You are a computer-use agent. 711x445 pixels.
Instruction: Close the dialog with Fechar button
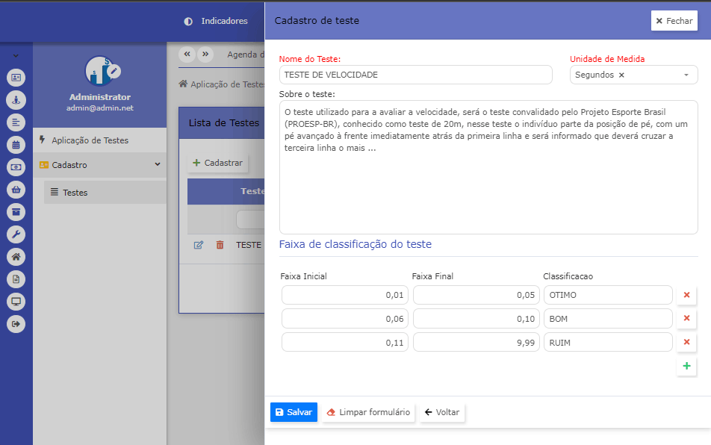[x=674, y=21]
